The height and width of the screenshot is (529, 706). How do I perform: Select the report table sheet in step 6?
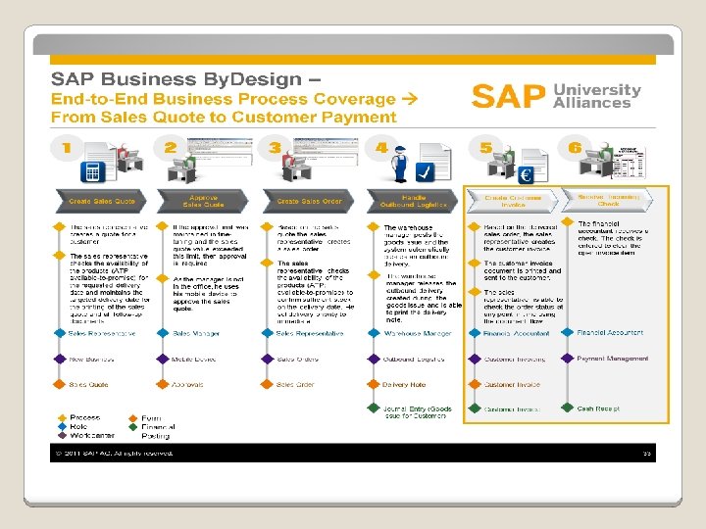pyautogui.click(x=630, y=162)
